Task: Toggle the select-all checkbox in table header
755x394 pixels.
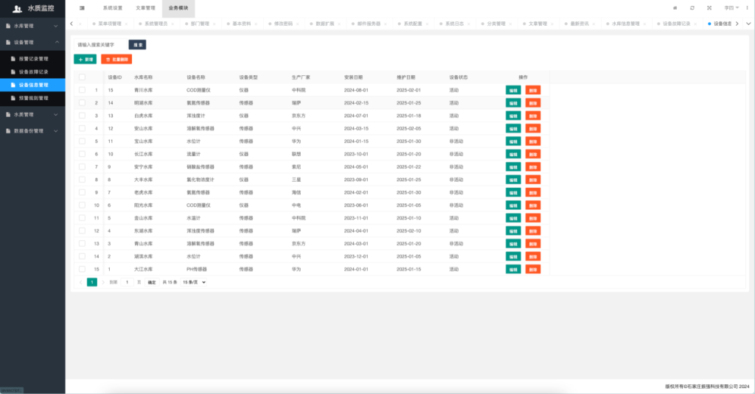Action: (x=82, y=77)
